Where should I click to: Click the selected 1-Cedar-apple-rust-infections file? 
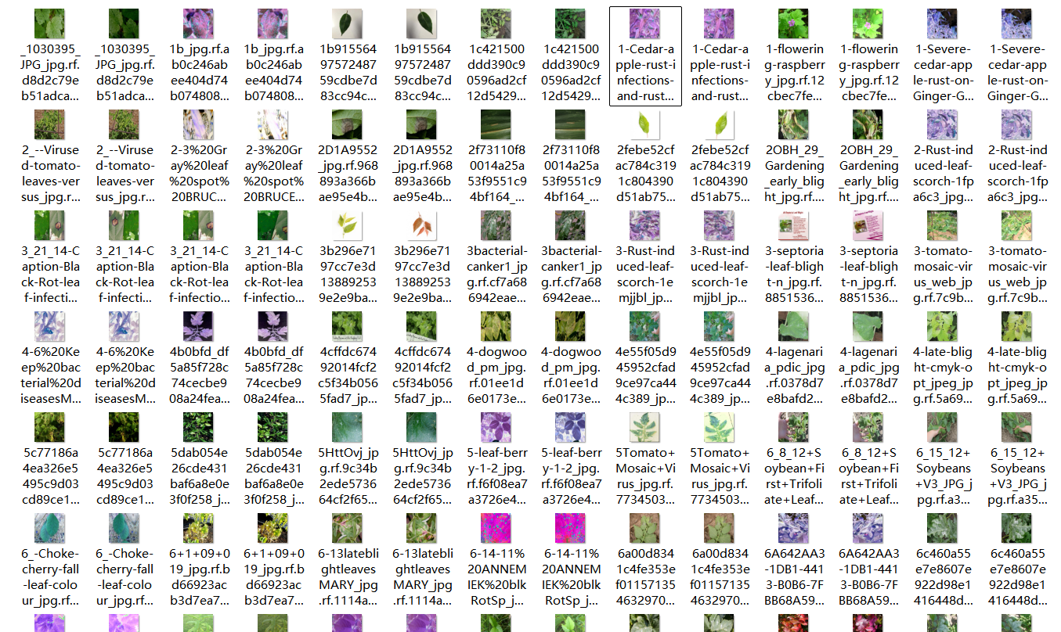pyautogui.click(x=645, y=56)
